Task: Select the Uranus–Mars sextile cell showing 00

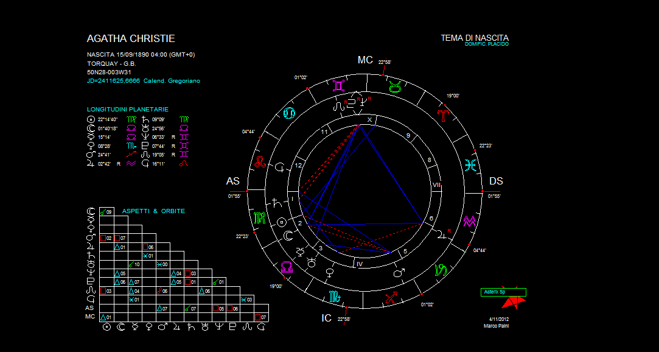Action: [x=162, y=264]
